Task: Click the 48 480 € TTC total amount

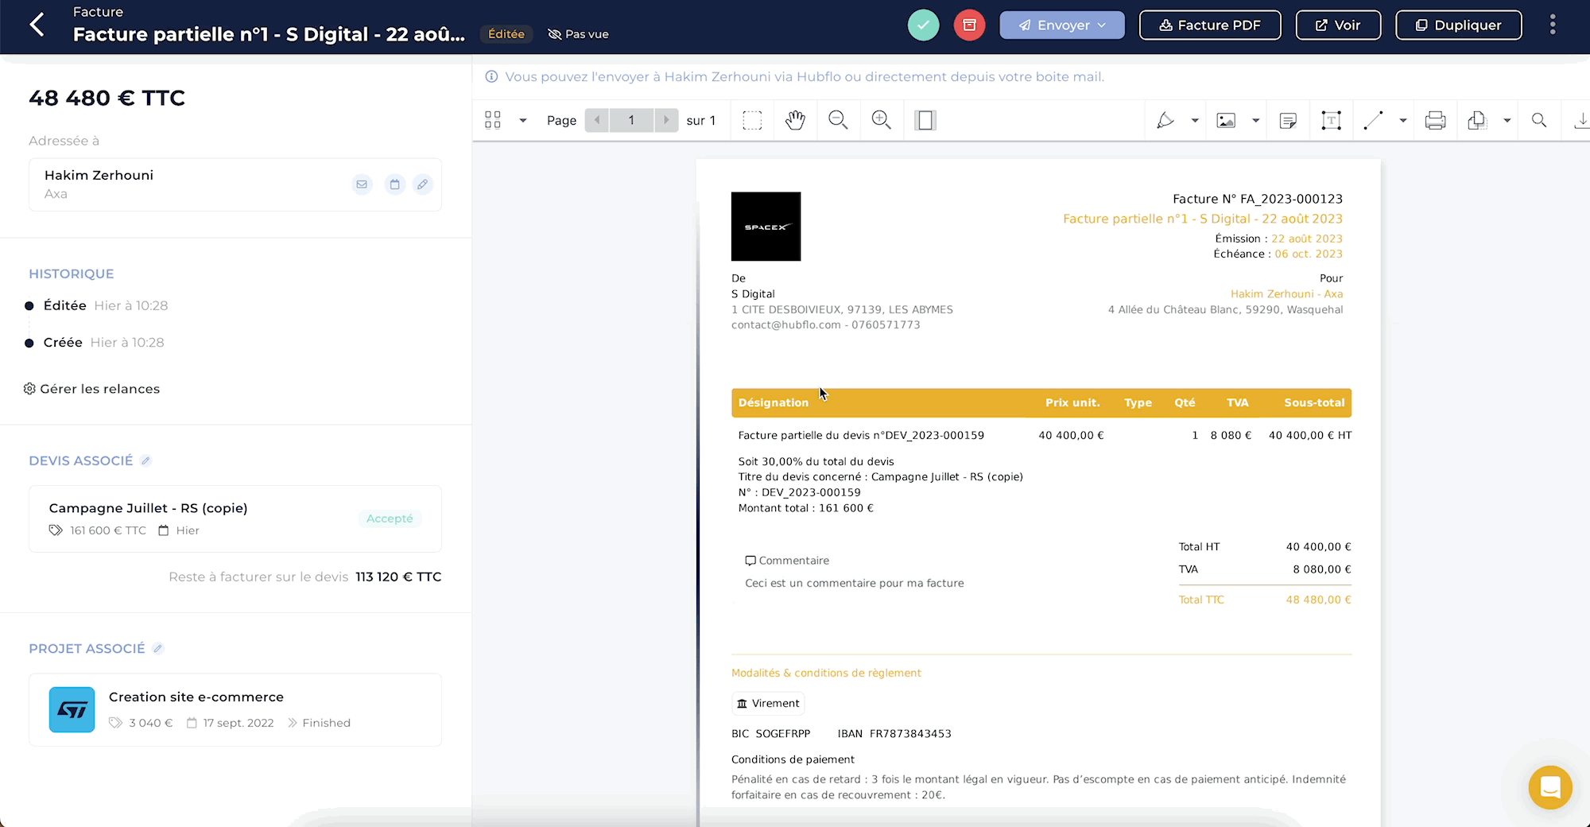Action: [107, 98]
